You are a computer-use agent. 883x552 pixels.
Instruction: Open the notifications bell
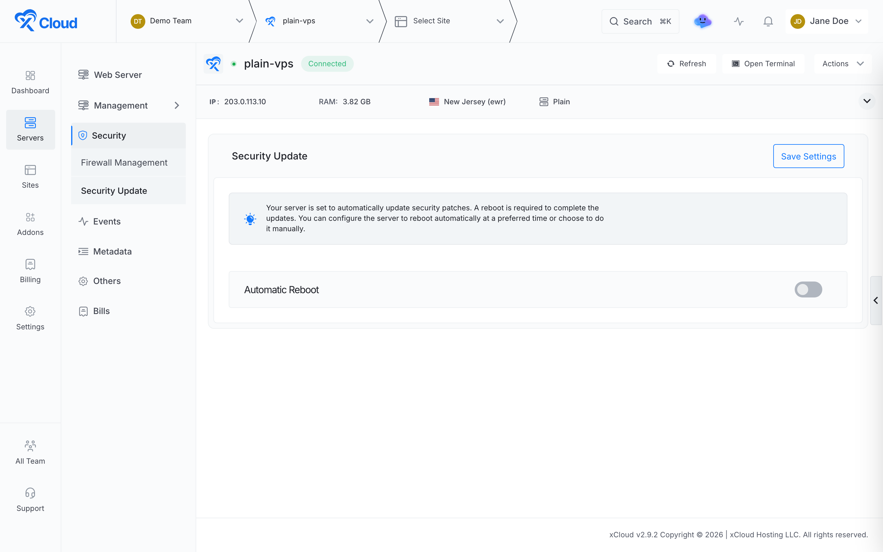tap(768, 21)
